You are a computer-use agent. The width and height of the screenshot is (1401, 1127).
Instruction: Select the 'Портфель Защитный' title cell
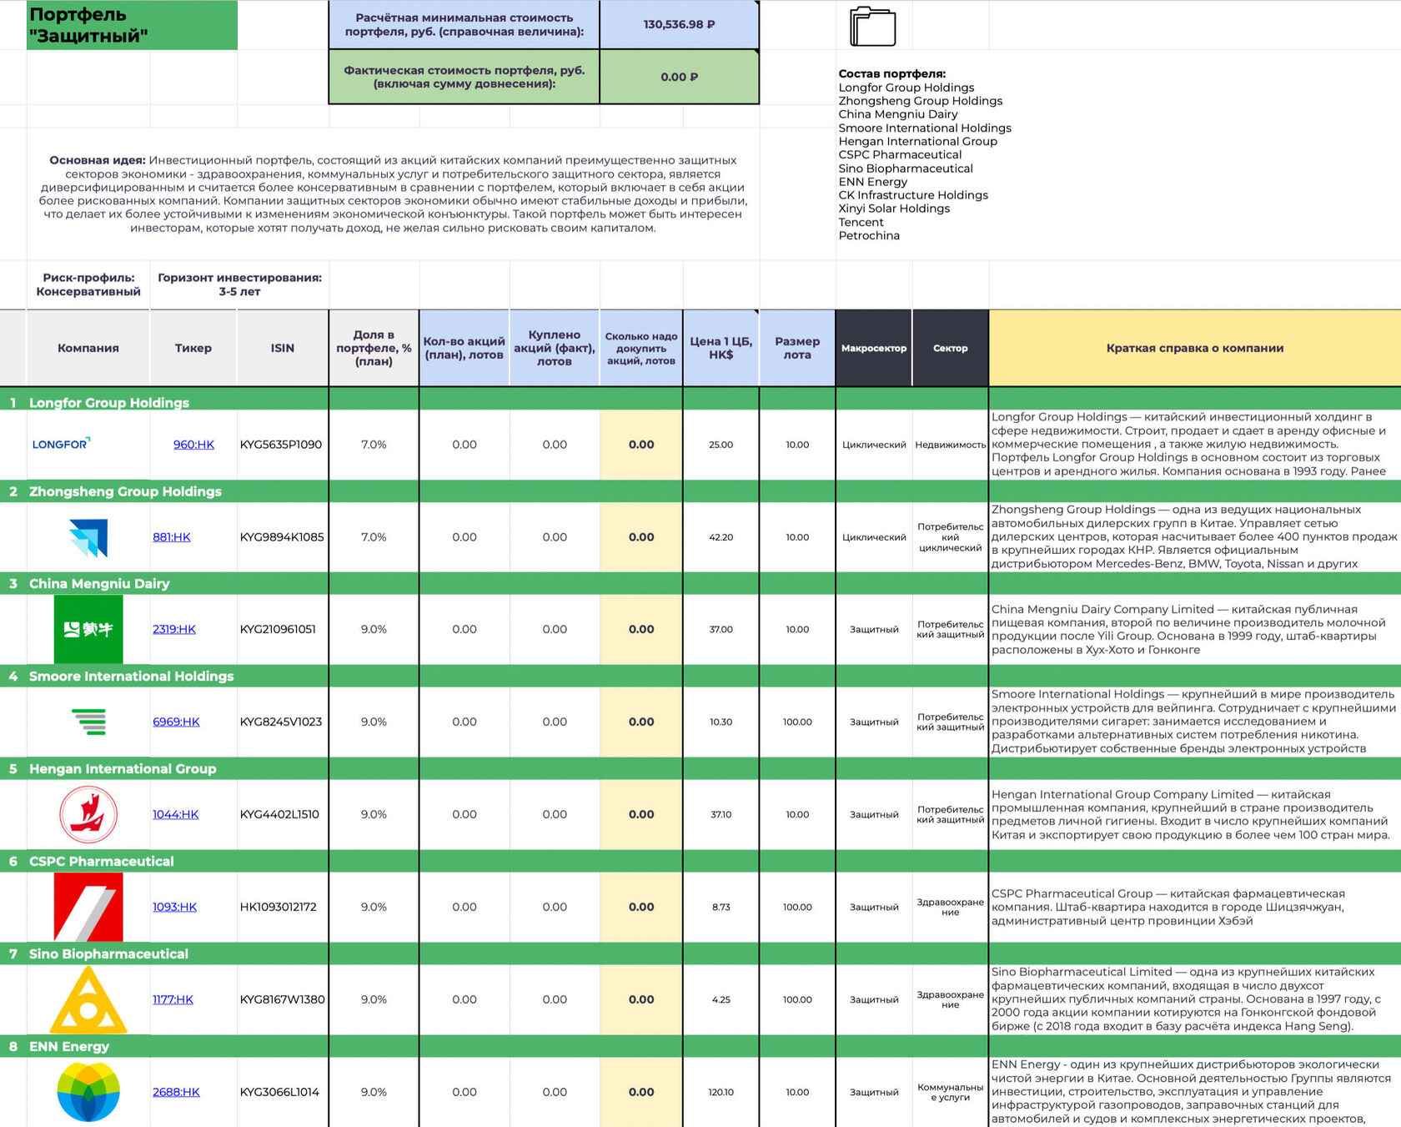point(132,25)
